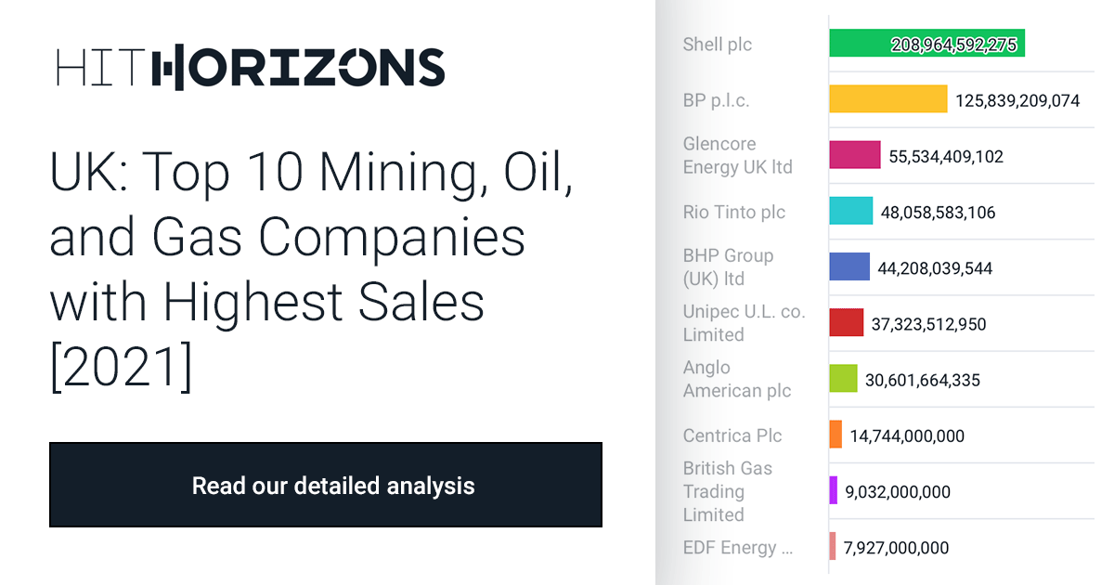The image size is (1114, 585).
Task: Click the lime Anglo American bar
Action: click(x=843, y=378)
